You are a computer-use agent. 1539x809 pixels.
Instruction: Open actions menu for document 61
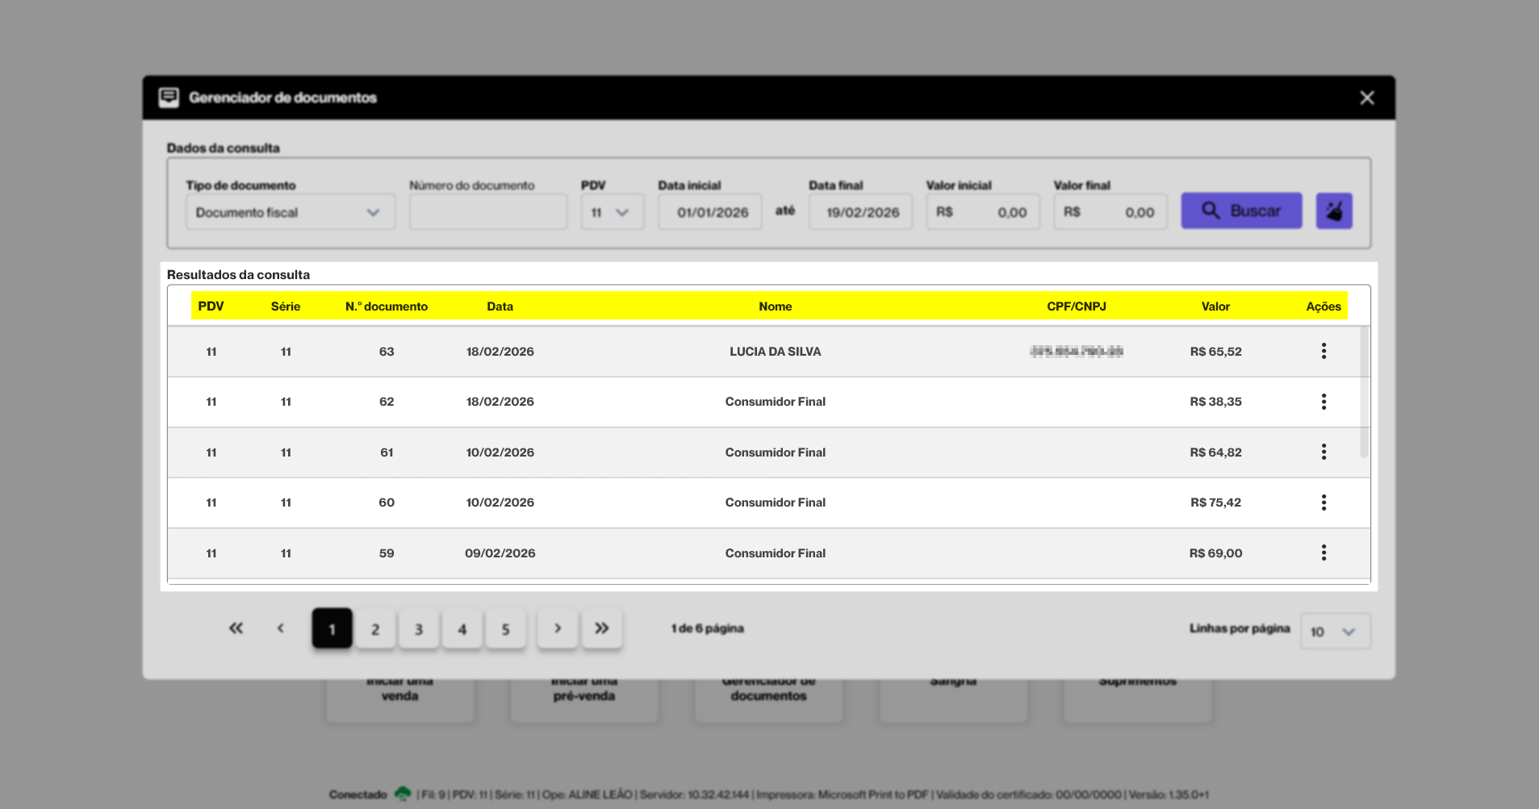[1324, 452]
